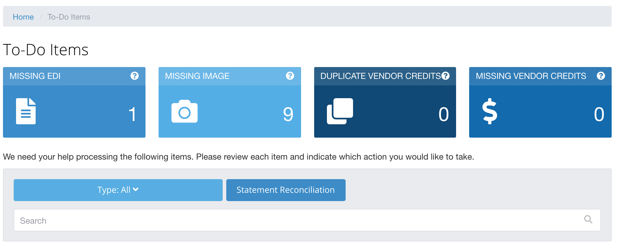Click the Missing Vendor Credits title

coord(531,76)
